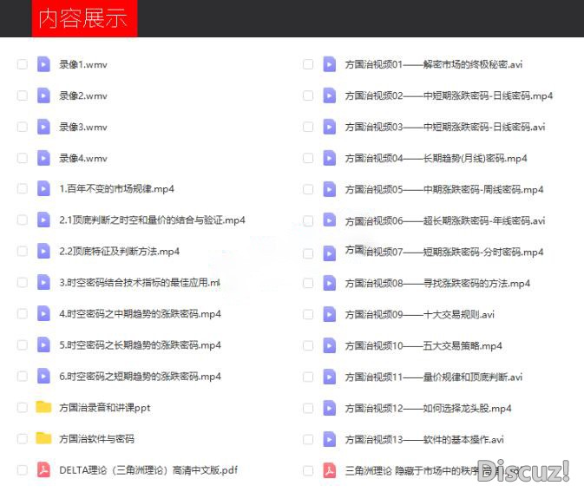Check the box for 方国治视频13 软件的基本操作.avi
This screenshot has width=584, height=492.
[308, 440]
